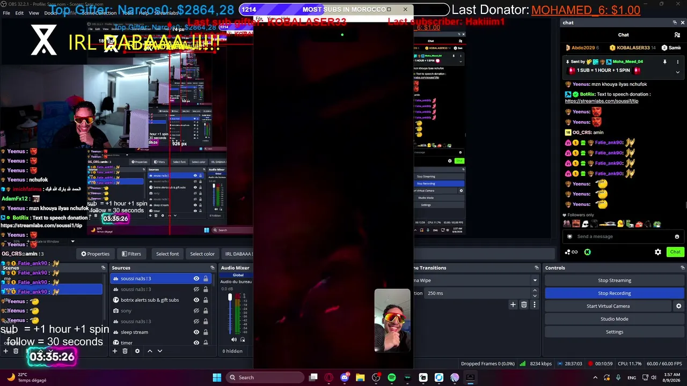Click Stop Streaming button
Viewport: 687px width, 386px height.
click(x=615, y=280)
